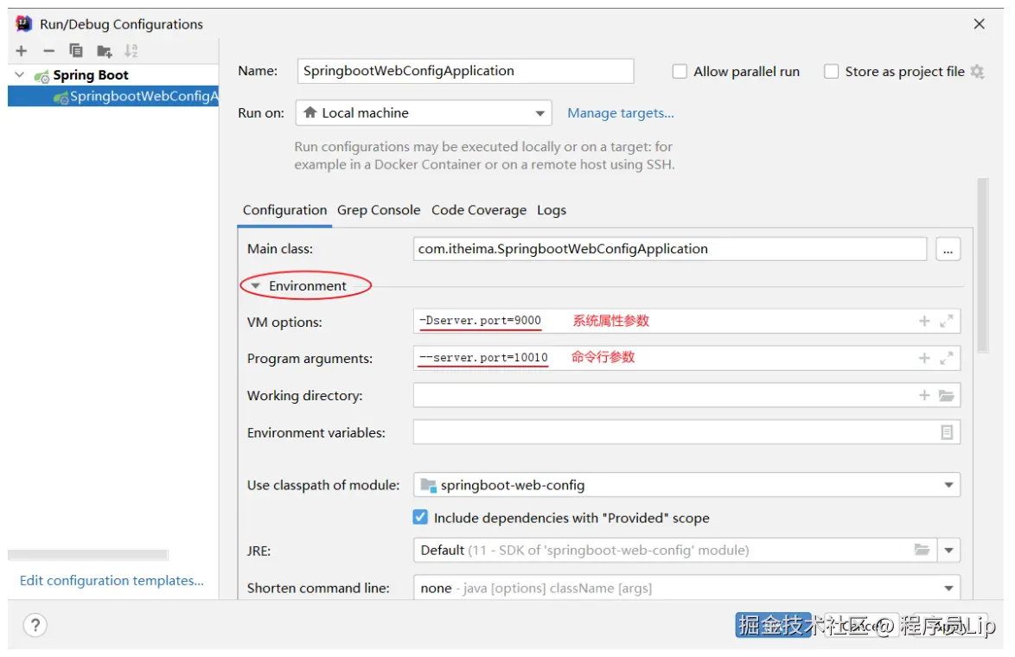
Task: Open Use classpath of module dropdown
Action: [686, 486]
